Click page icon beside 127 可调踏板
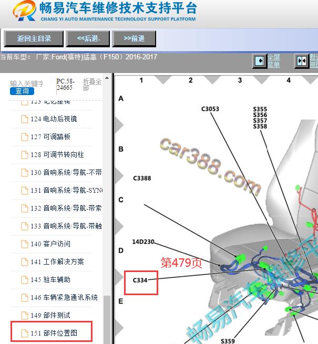 pos(25,137)
